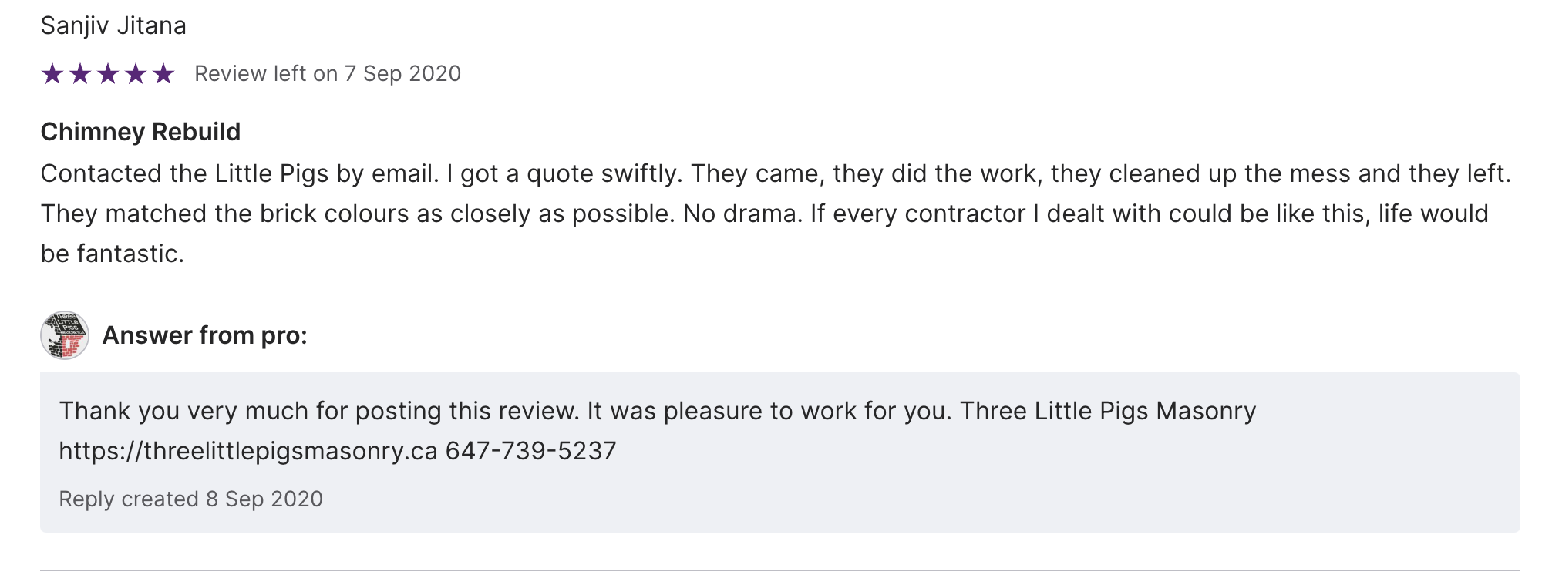The width and height of the screenshot is (1542, 575).
Task: Open the threelittlepigsmasonry.ca website link
Action: click(x=248, y=451)
